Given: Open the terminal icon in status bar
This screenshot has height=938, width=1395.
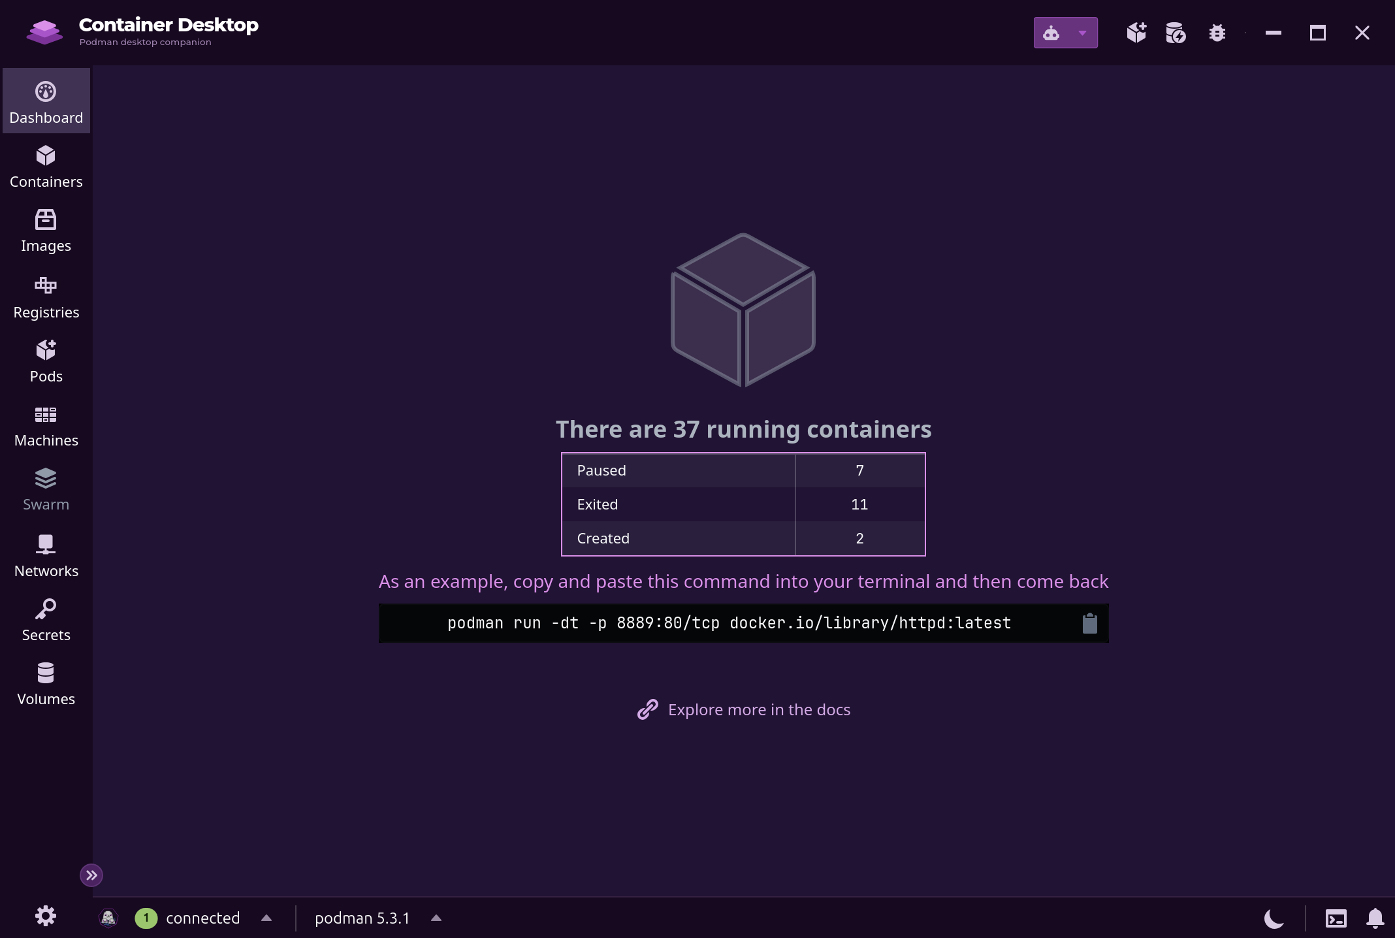Looking at the screenshot, I should pos(1336,918).
